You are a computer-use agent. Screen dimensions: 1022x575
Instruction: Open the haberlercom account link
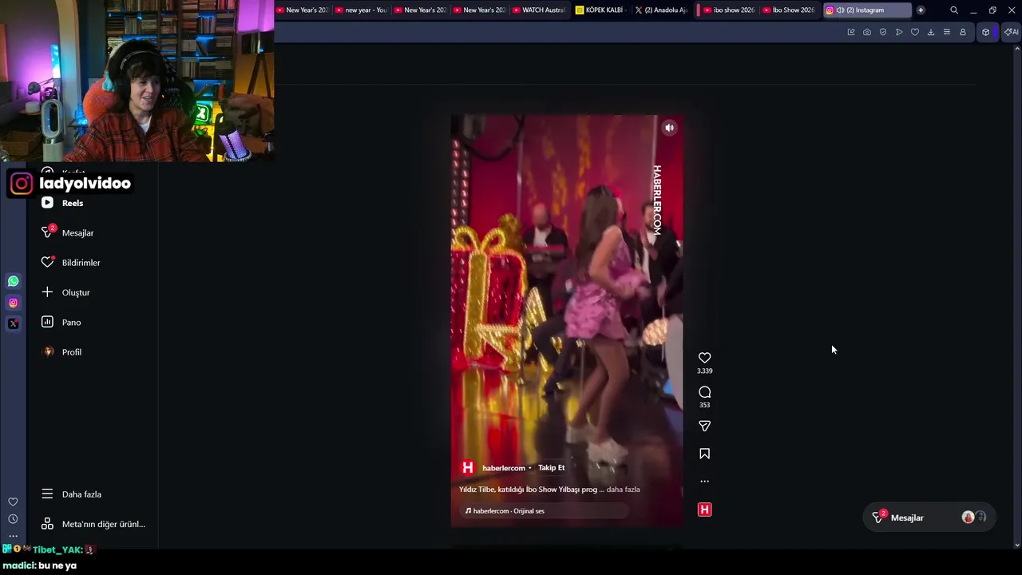coord(504,468)
